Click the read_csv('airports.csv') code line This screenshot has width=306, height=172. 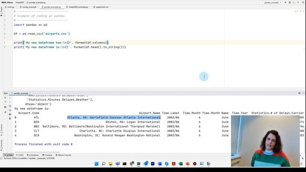(42, 34)
